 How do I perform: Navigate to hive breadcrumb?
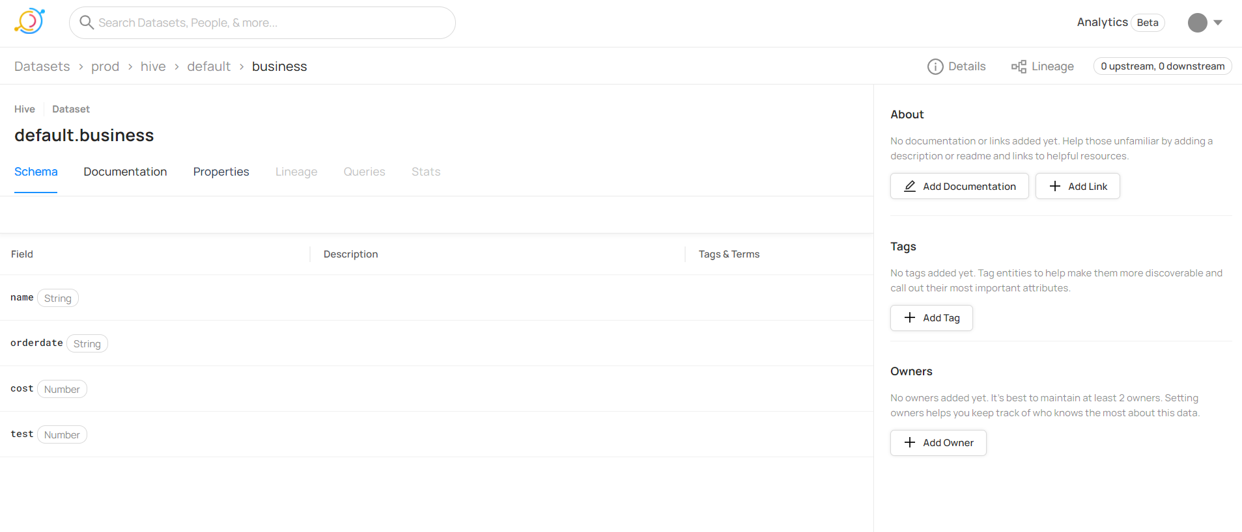[153, 66]
